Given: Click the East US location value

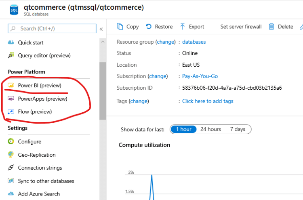Looking at the screenshot, I should click(x=191, y=65).
